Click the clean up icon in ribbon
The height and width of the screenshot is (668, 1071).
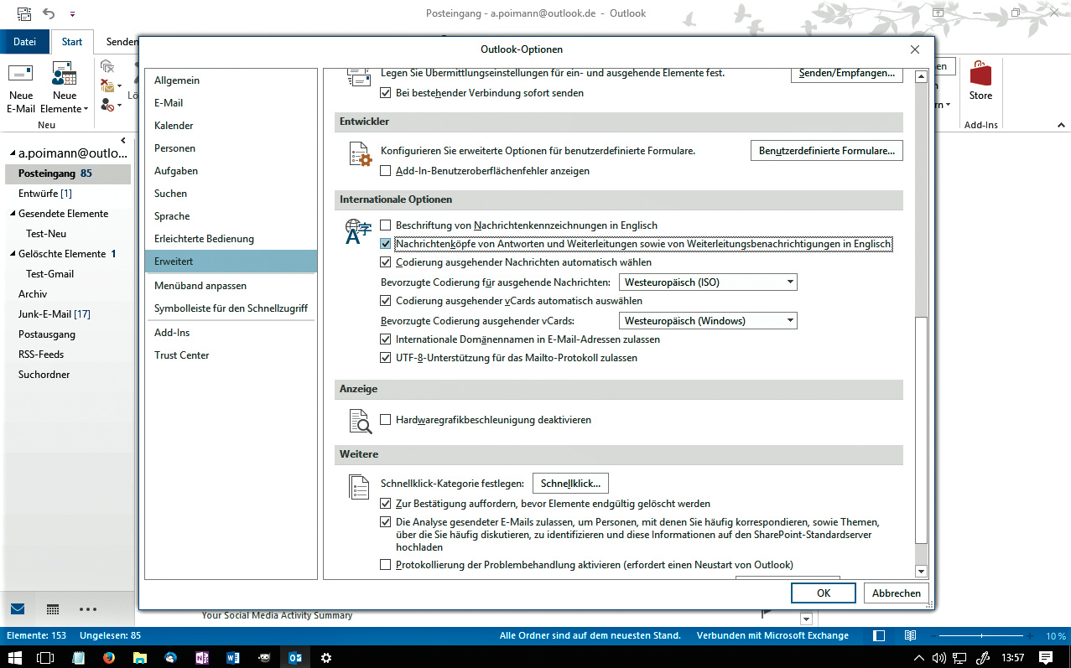coord(107,85)
